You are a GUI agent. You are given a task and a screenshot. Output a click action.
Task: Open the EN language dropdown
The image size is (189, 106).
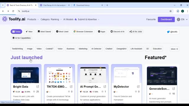(x=182, y=19)
